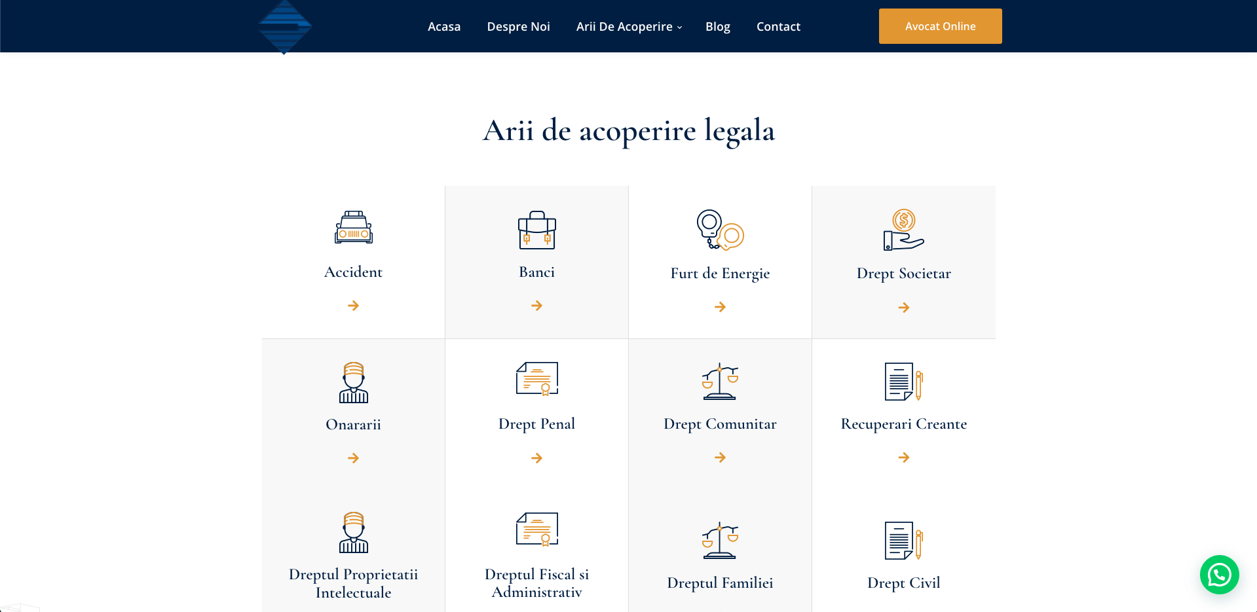Click the scales icon above Dreptul Familiei
The width and height of the screenshot is (1257, 612).
(x=721, y=540)
